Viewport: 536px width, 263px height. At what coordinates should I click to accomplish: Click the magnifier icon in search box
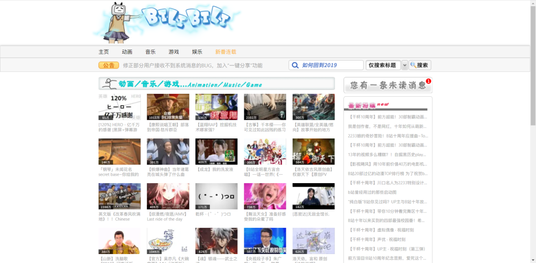pyautogui.click(x=295, y=66)
